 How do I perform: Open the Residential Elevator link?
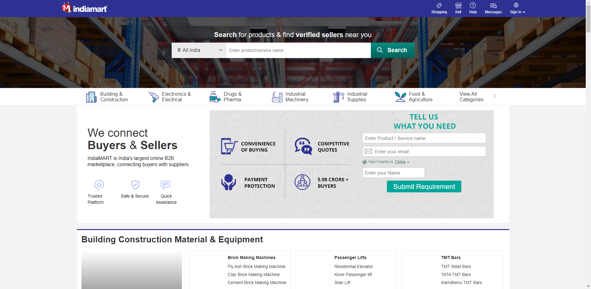[x=354, y=266]
